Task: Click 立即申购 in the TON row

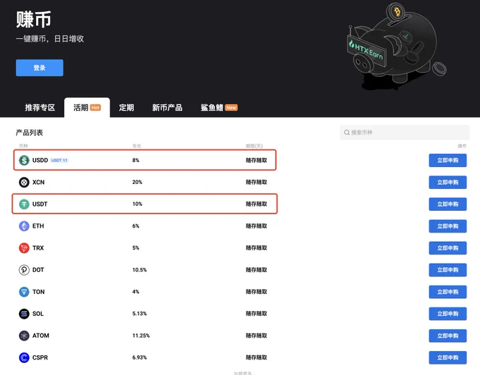Action: coord(448,292)
